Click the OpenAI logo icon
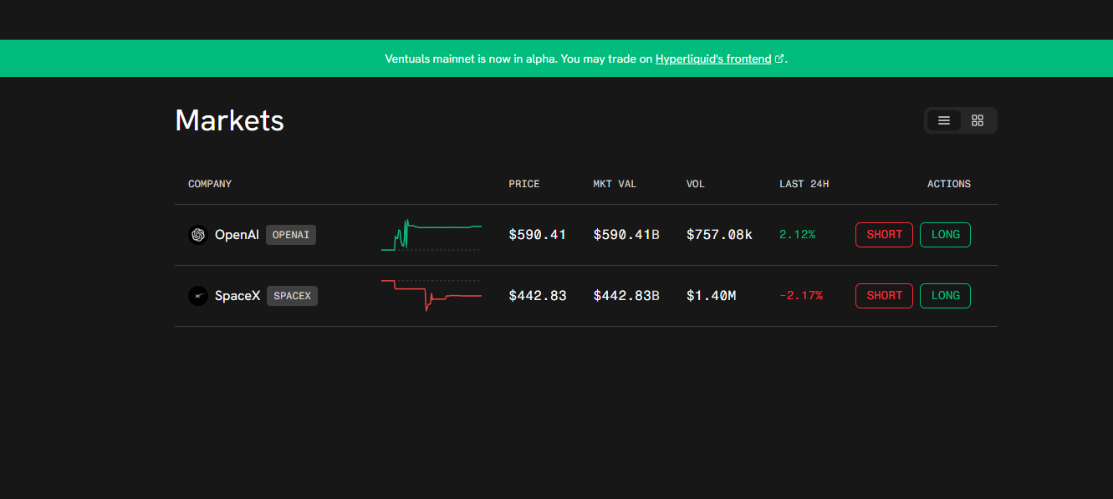1113x499 pixels. pyautogui.click(x=198, y=235)
